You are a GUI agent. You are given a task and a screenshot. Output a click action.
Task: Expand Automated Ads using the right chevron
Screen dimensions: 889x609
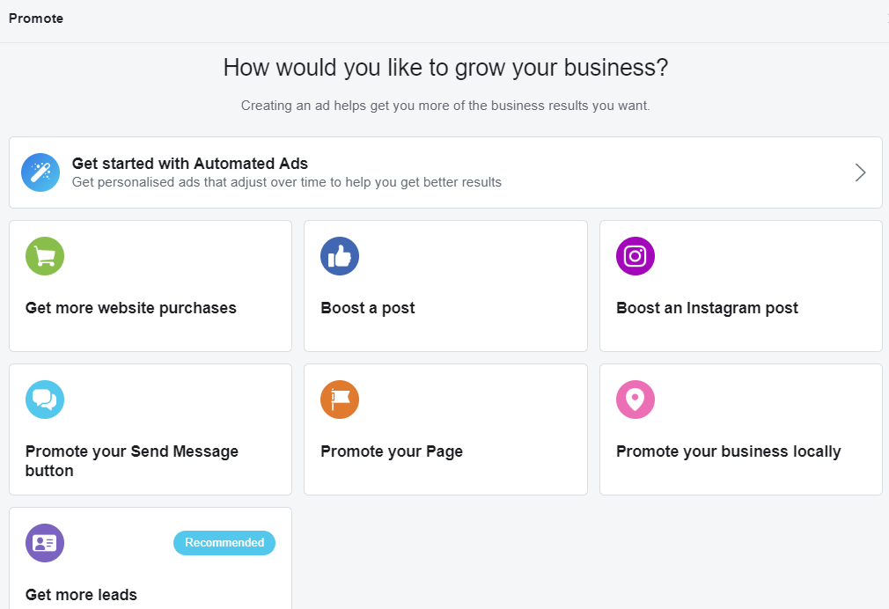(860, 172)
